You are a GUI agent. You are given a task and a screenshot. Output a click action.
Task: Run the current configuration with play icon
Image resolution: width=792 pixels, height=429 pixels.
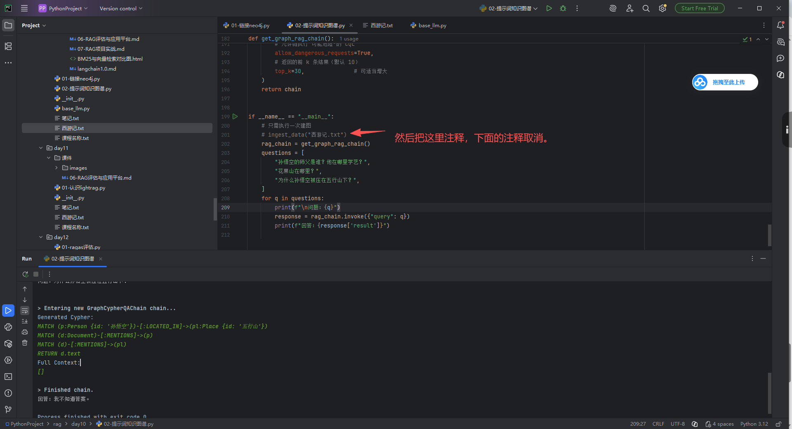[x=549, y=8]
